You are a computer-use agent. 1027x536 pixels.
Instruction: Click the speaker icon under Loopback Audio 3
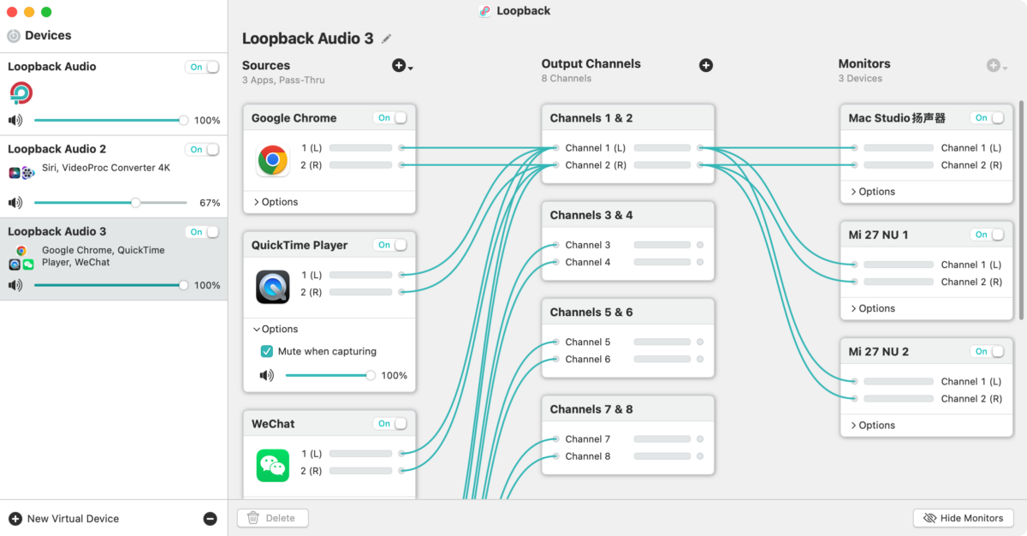pyautogui.click(x=15, y=285)
